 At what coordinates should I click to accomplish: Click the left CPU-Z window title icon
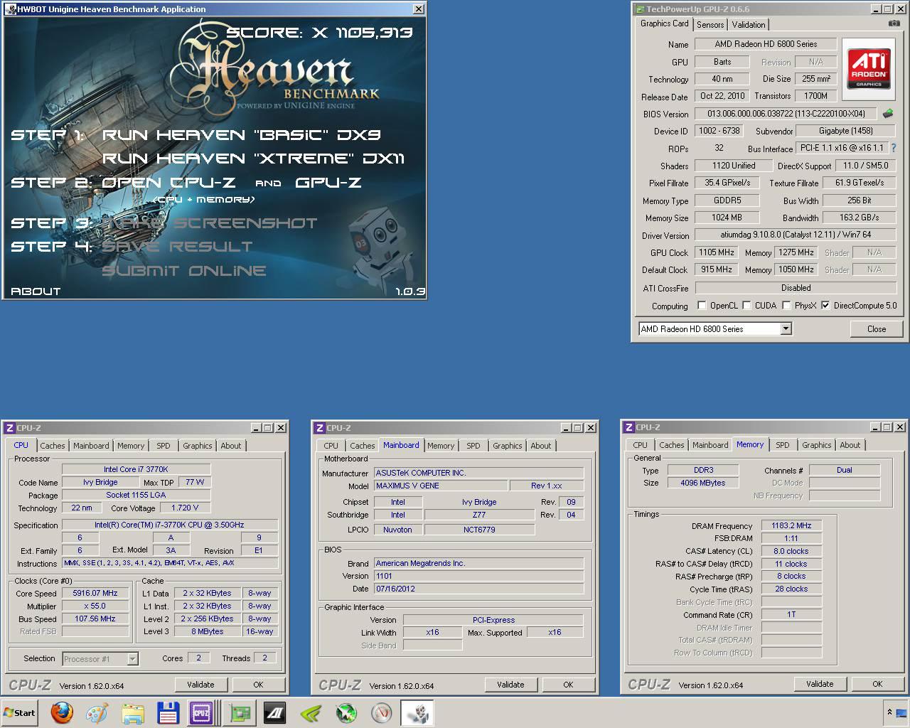9,428
